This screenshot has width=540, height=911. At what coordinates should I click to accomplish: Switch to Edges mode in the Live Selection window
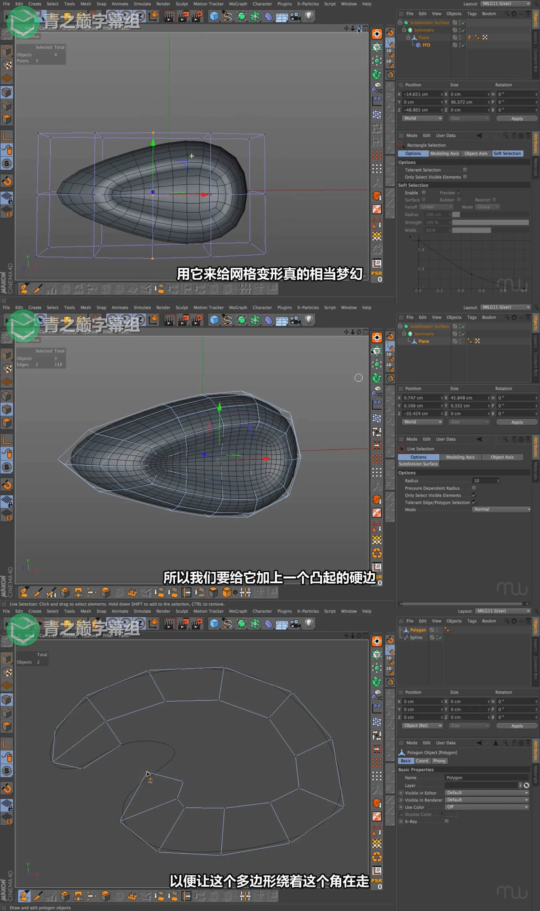click(6, 409)
